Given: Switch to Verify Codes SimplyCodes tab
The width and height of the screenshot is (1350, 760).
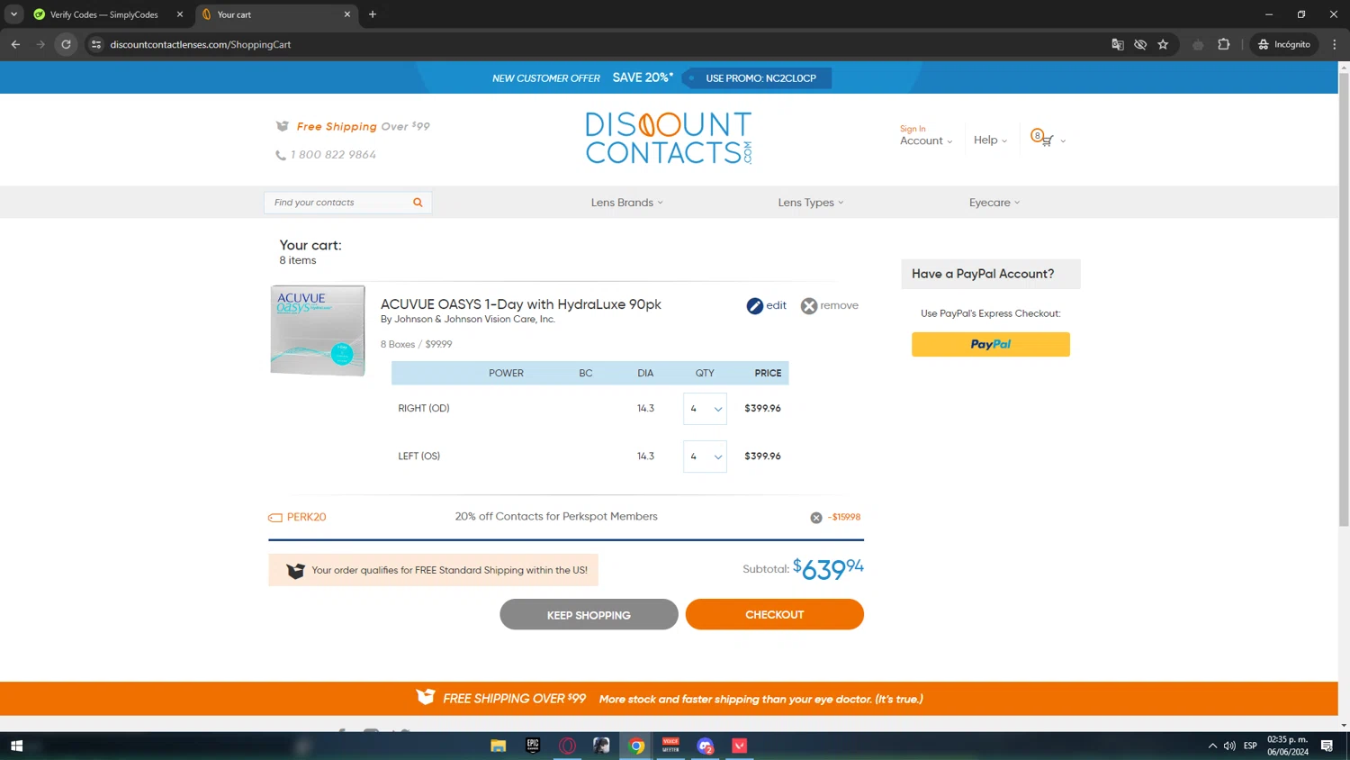Looking at the screenshot, I should coord(106,14).
